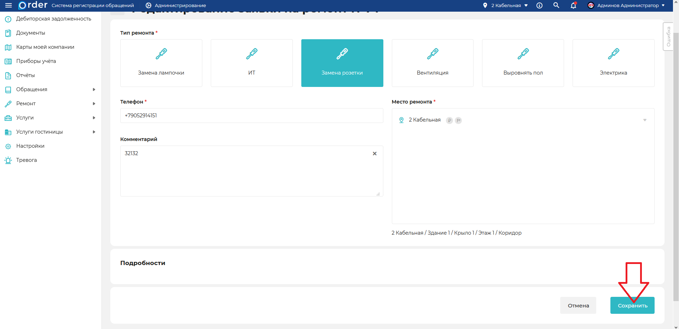Select Замена лампочки repair type
679x329 pixels.
(161, 63)
